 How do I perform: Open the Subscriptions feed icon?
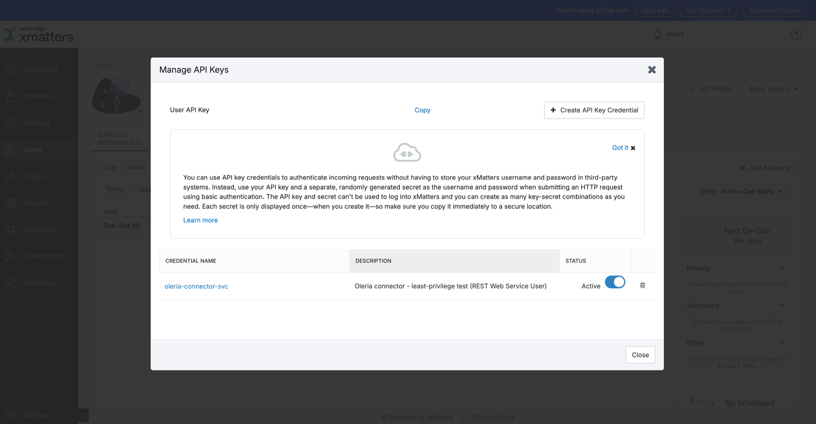(10, 256)
